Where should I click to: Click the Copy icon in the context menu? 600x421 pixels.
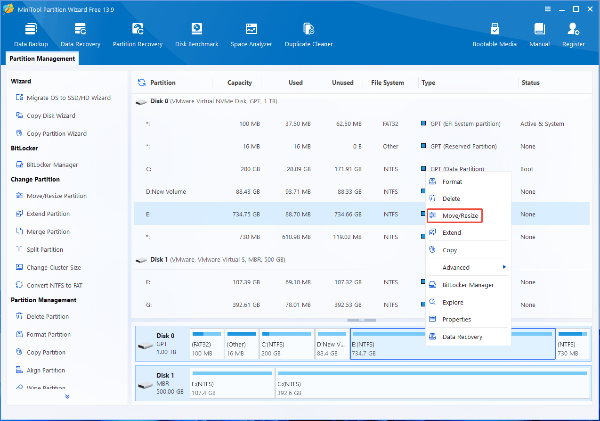432,250
